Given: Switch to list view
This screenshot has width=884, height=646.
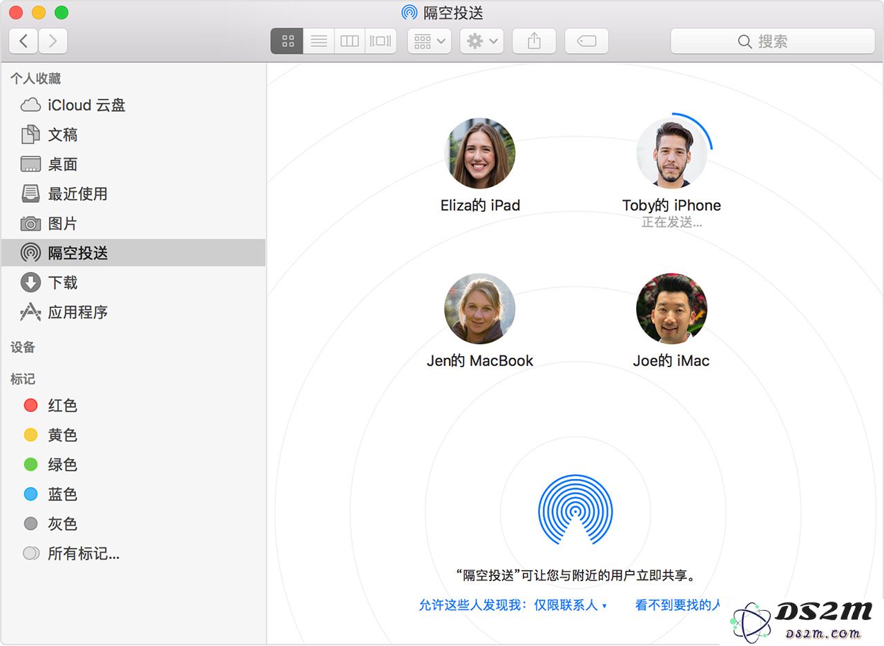Looking at the screenshot, I should point(318,41).
